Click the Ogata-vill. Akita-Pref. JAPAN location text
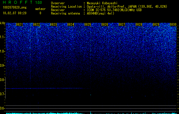 (x=127, y=7)
